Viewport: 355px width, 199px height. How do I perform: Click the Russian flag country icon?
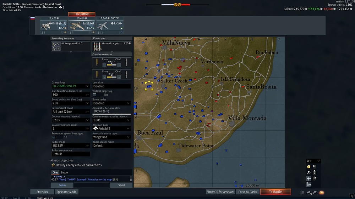[x=33, y=18]
